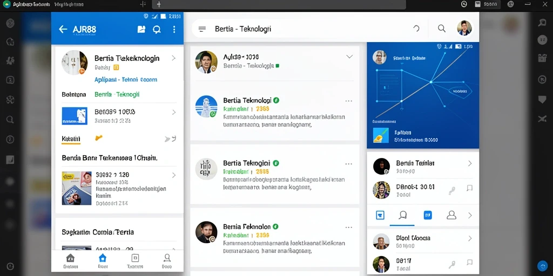Click the exclamation circle icon at left sidebar bottom
This screenshot has height=276, width=553.
(x=10, y=266)
